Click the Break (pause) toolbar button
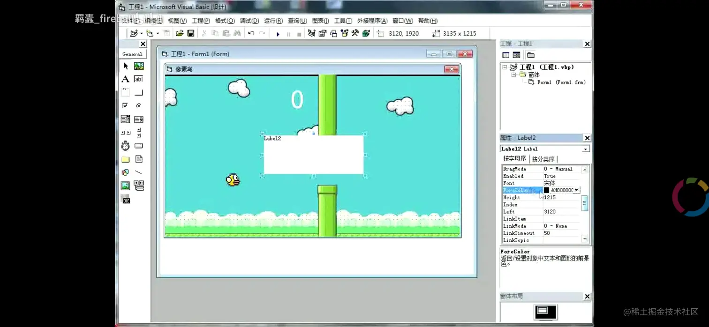The height and width of the screenshot is (327, 709). (x=288, y=34)
